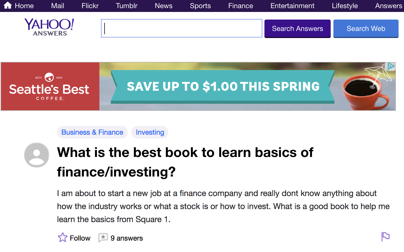The width and height of the screenshot is (404, 252).
Task: Click the 9 answers link
Action: click(x=127, y=238)
